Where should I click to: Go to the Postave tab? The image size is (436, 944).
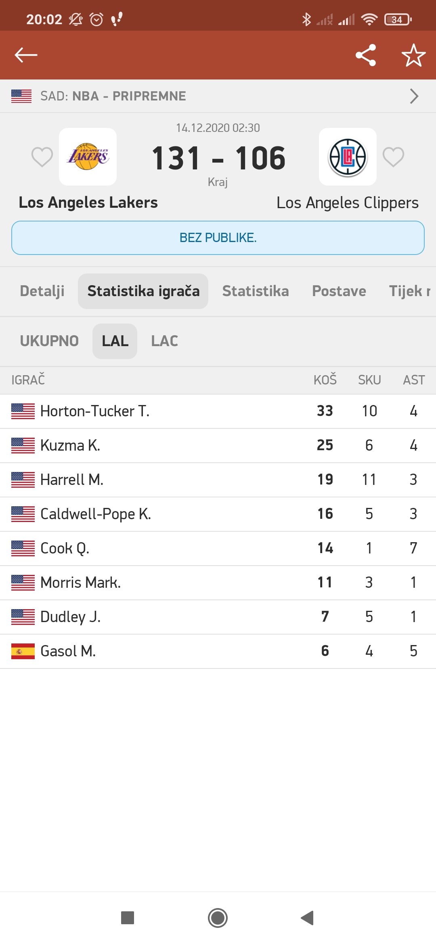tap(339, 291)
